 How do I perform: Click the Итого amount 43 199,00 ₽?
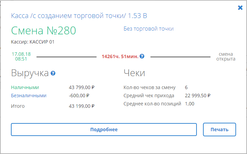coord(82,106)
